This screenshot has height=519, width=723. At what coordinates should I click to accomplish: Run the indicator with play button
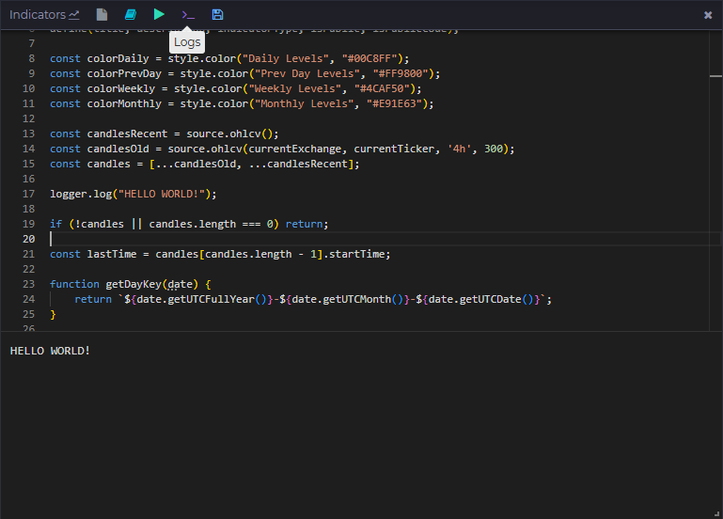[x=159, y=14]
